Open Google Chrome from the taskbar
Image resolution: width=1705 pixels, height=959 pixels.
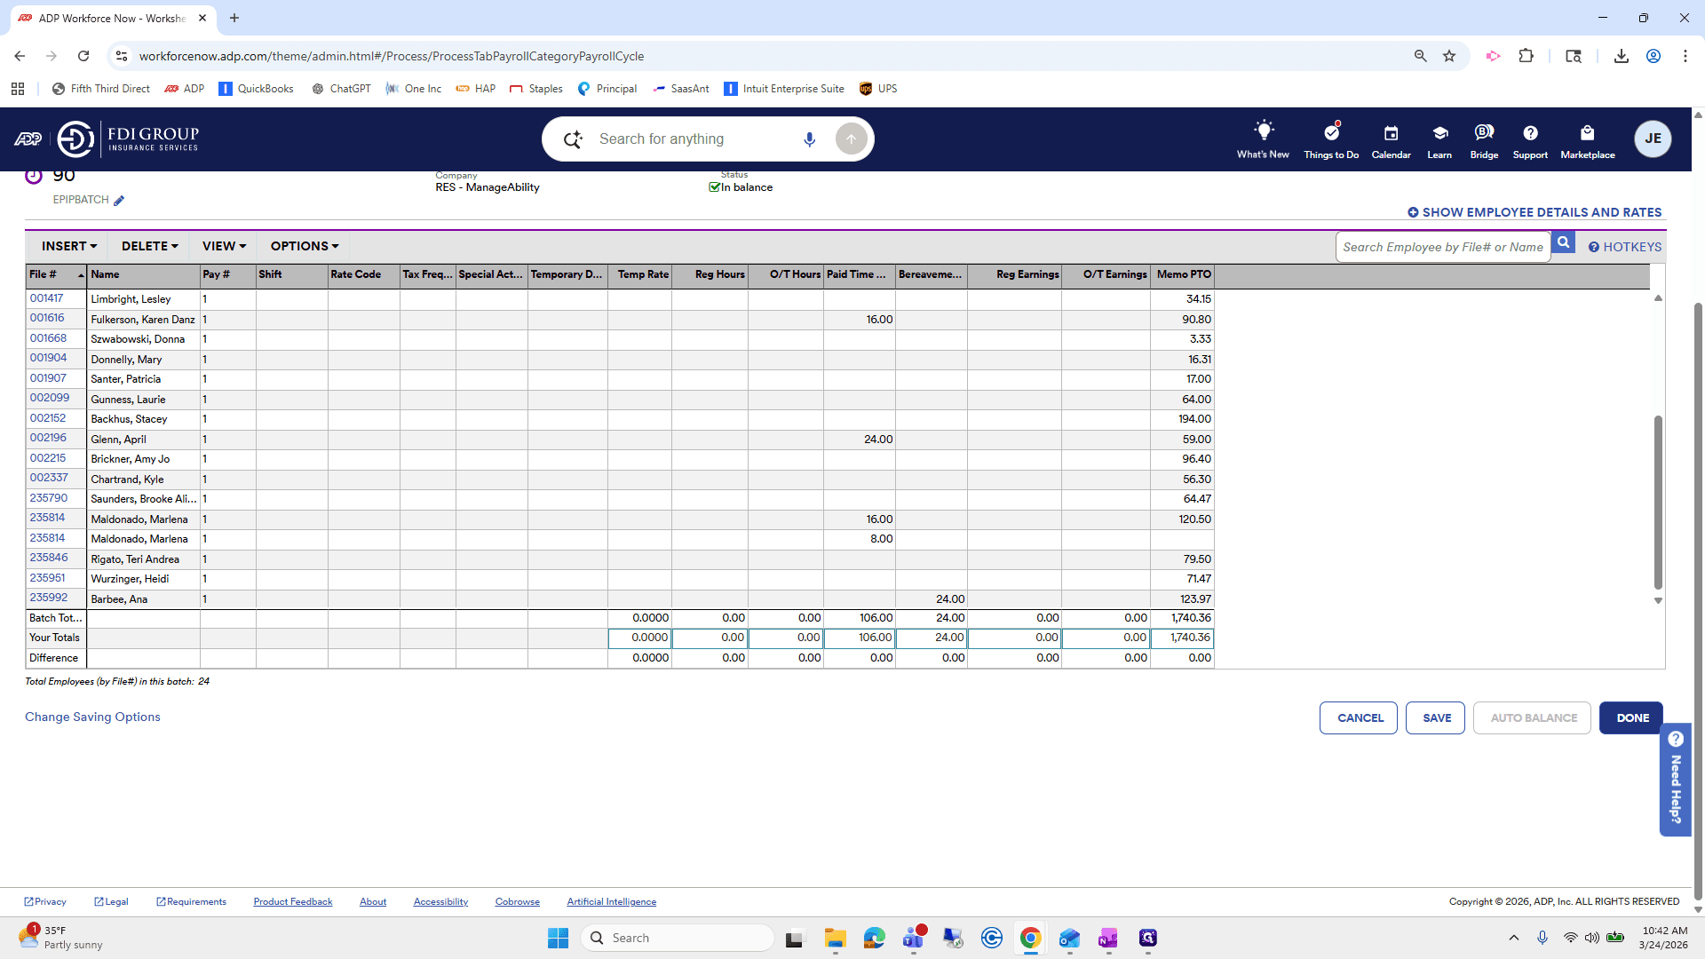(1030, 938)
